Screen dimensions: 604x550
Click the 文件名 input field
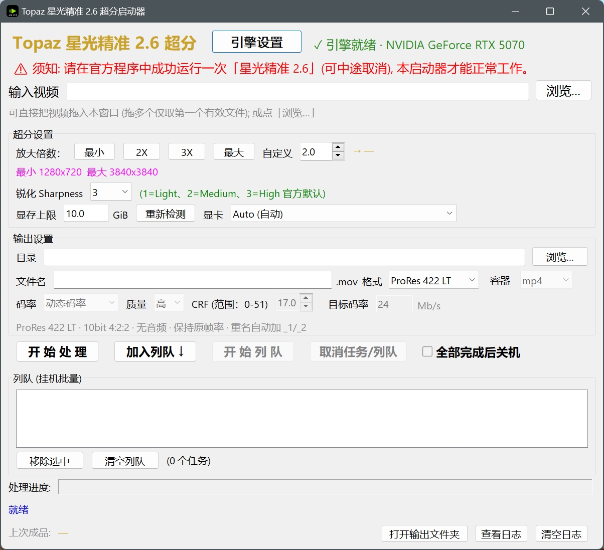pos(193,280)
